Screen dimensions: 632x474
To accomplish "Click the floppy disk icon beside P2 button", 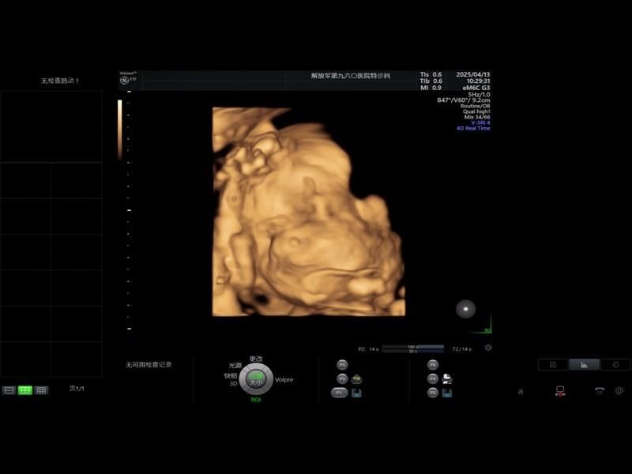I will [447, 393].
